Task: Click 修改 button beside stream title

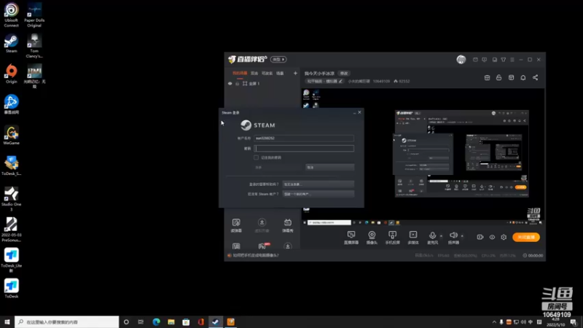Action: [344, 74]
